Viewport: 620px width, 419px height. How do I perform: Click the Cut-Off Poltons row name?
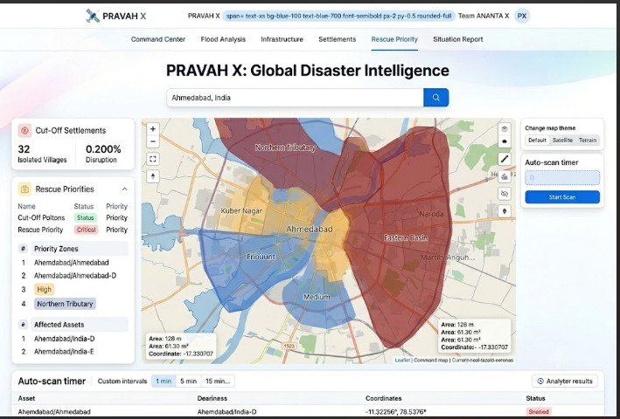point(41,217)
